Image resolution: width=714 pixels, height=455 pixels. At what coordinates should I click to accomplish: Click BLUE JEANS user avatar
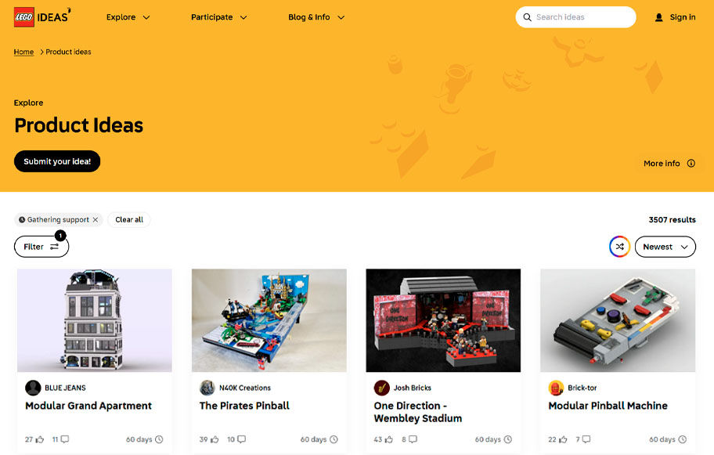[33, 388]
